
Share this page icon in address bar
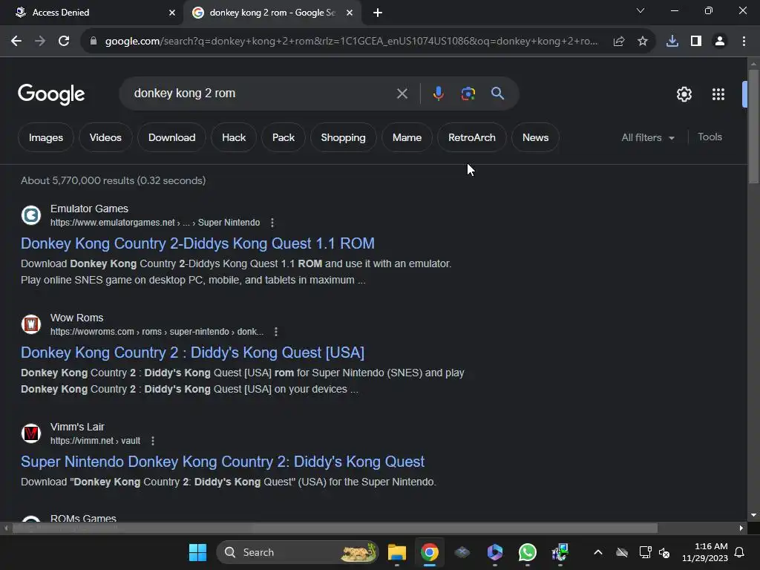619,42
